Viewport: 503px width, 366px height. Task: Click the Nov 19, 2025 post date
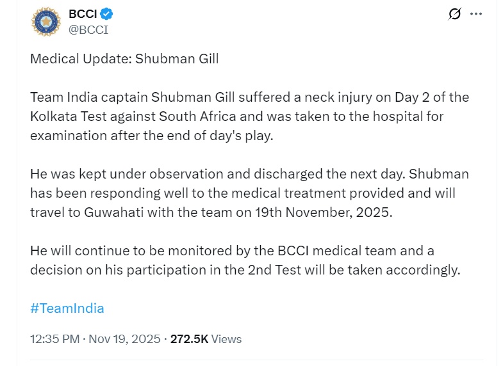tap(124, 339)
